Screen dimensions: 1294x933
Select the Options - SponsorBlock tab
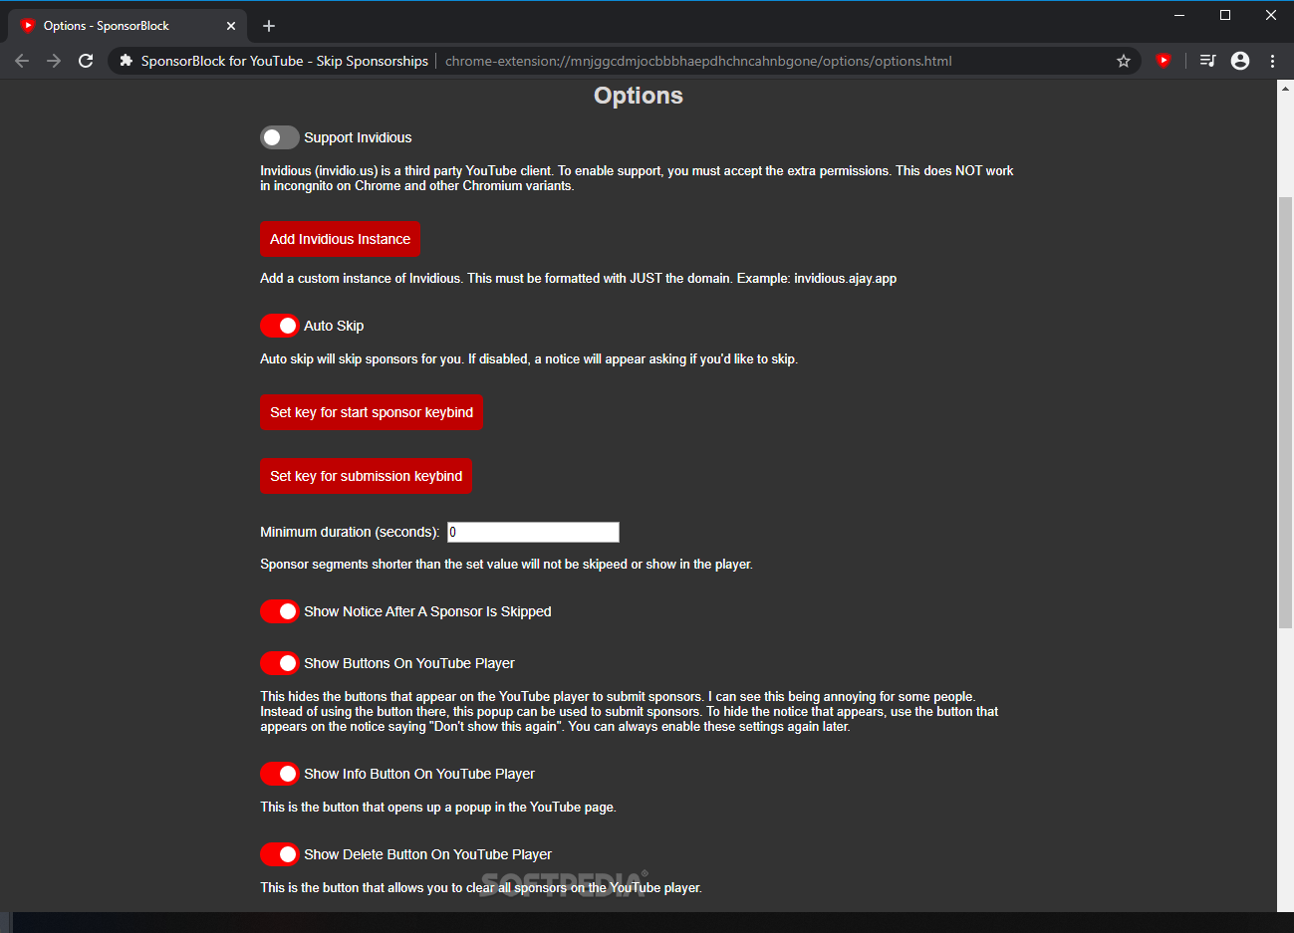[128, 26]
